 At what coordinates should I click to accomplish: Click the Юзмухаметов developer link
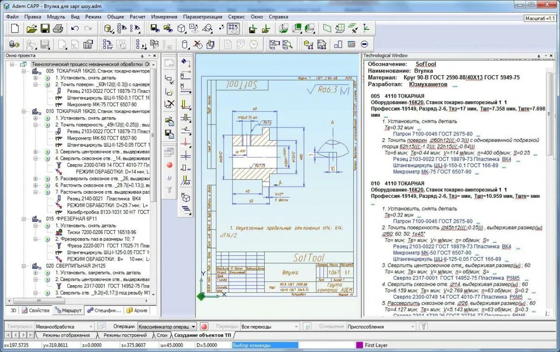pos(428,84)
